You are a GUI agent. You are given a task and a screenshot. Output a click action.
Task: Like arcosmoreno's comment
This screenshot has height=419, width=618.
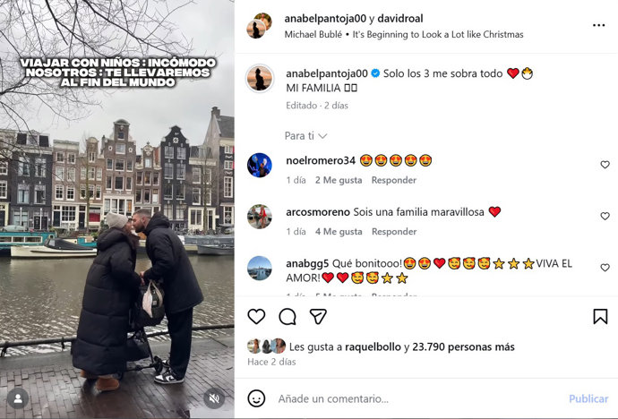click(x=605, y=216)
